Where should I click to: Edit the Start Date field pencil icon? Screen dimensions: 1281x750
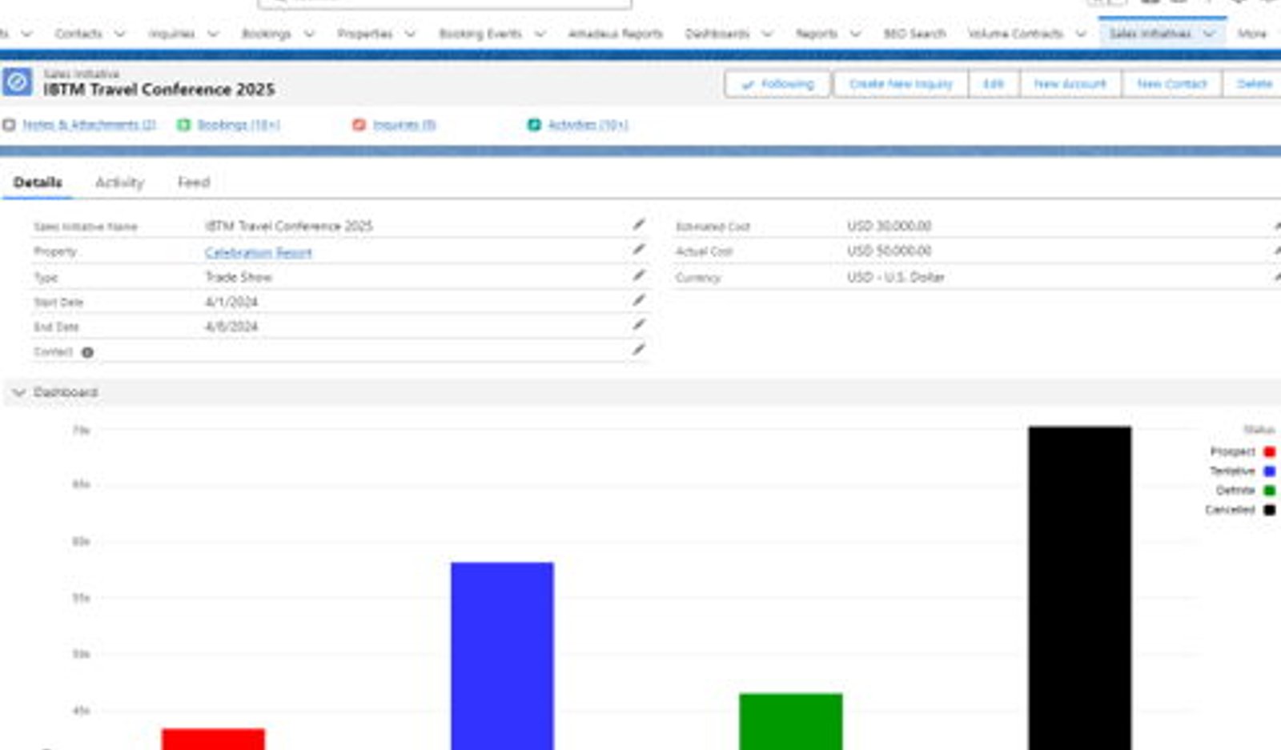pos(639,300)
